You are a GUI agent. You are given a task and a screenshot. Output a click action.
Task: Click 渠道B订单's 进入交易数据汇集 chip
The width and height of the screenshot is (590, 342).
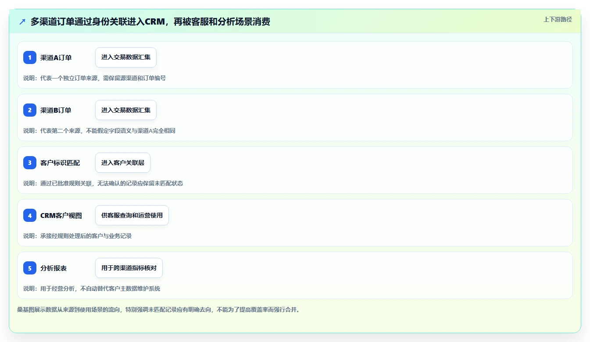126,110
